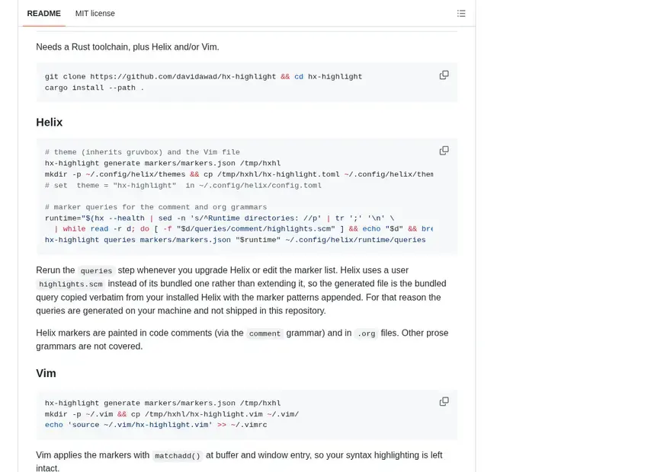Click the 'runtime="$(hx --health' line
Viewport: 667px width, 472px height.
220,218
